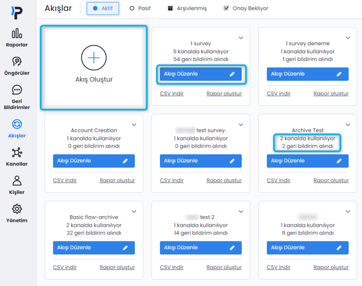This screenshot has height=286, width=362.
Task: Click the plus icon to create flow
Action: [x=94, y=57]
